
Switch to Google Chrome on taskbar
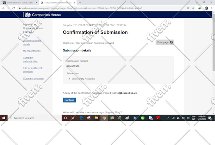coord(104,118)
